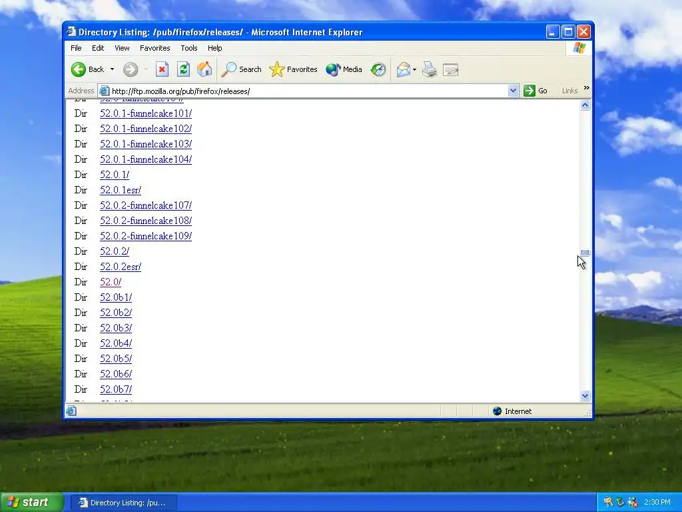Open the 52.0.1-funnelcake104/ link
The width and height of the screenshot is (682, 512).
point(146,159)
